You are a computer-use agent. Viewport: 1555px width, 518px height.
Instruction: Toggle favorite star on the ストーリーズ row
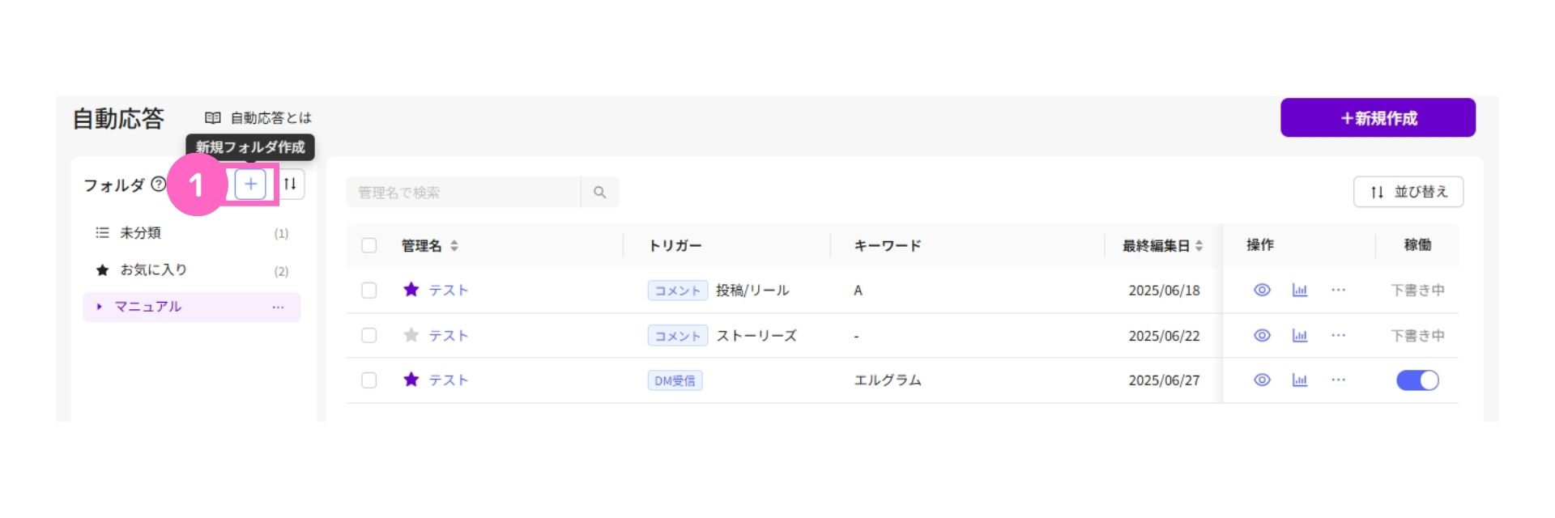(411, 335)
